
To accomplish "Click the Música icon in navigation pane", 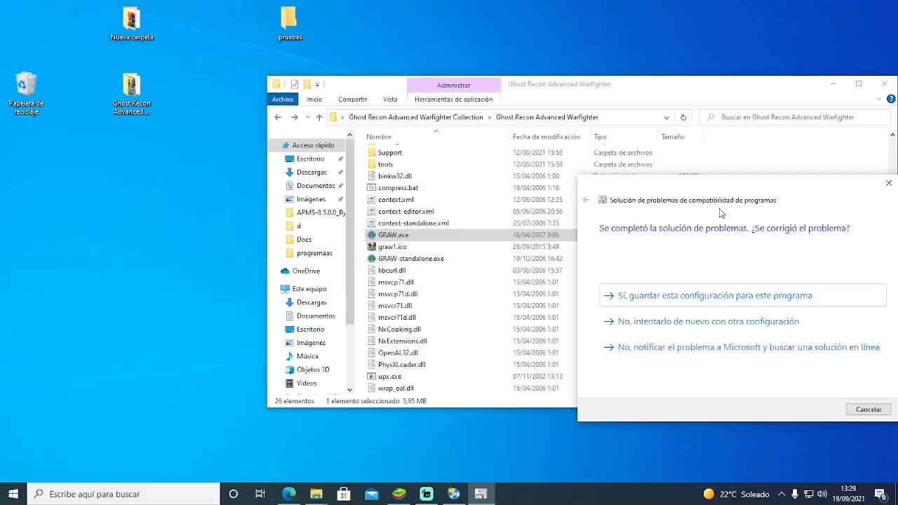I will click(x=290, y=356).
